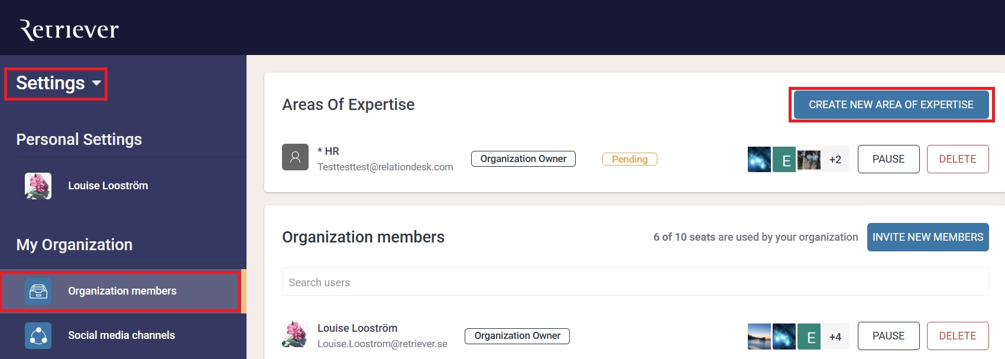The width and height of the screenshot is (1005, 359).
Task: Click Louise Looström's member row avatar
Action: point(295,334)
